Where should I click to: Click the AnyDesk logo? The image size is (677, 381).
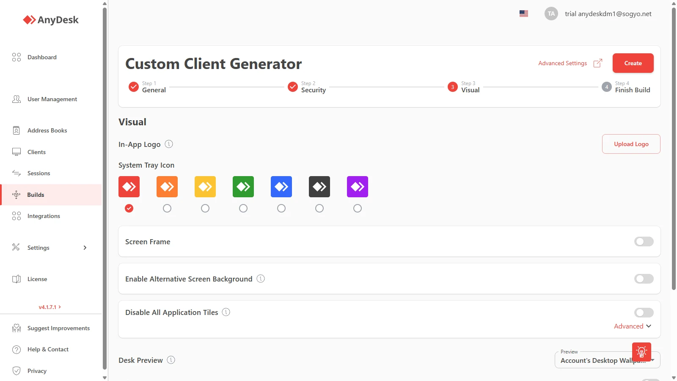coord(51,20)
